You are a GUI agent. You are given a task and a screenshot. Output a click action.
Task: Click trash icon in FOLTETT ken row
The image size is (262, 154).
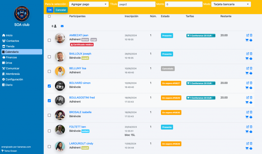click(251, 127)
